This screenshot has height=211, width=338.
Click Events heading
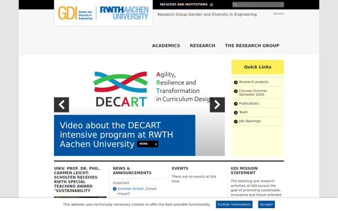pyautogui.click(x=180, y=168)
